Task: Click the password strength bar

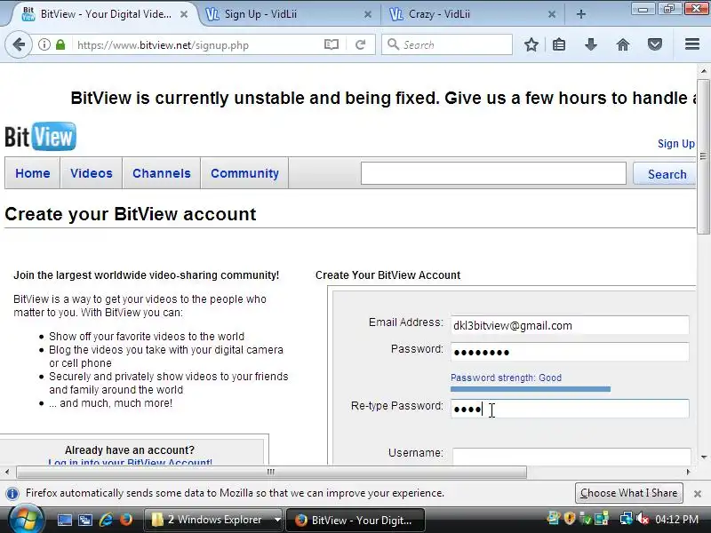Action: tap(530, 389)
